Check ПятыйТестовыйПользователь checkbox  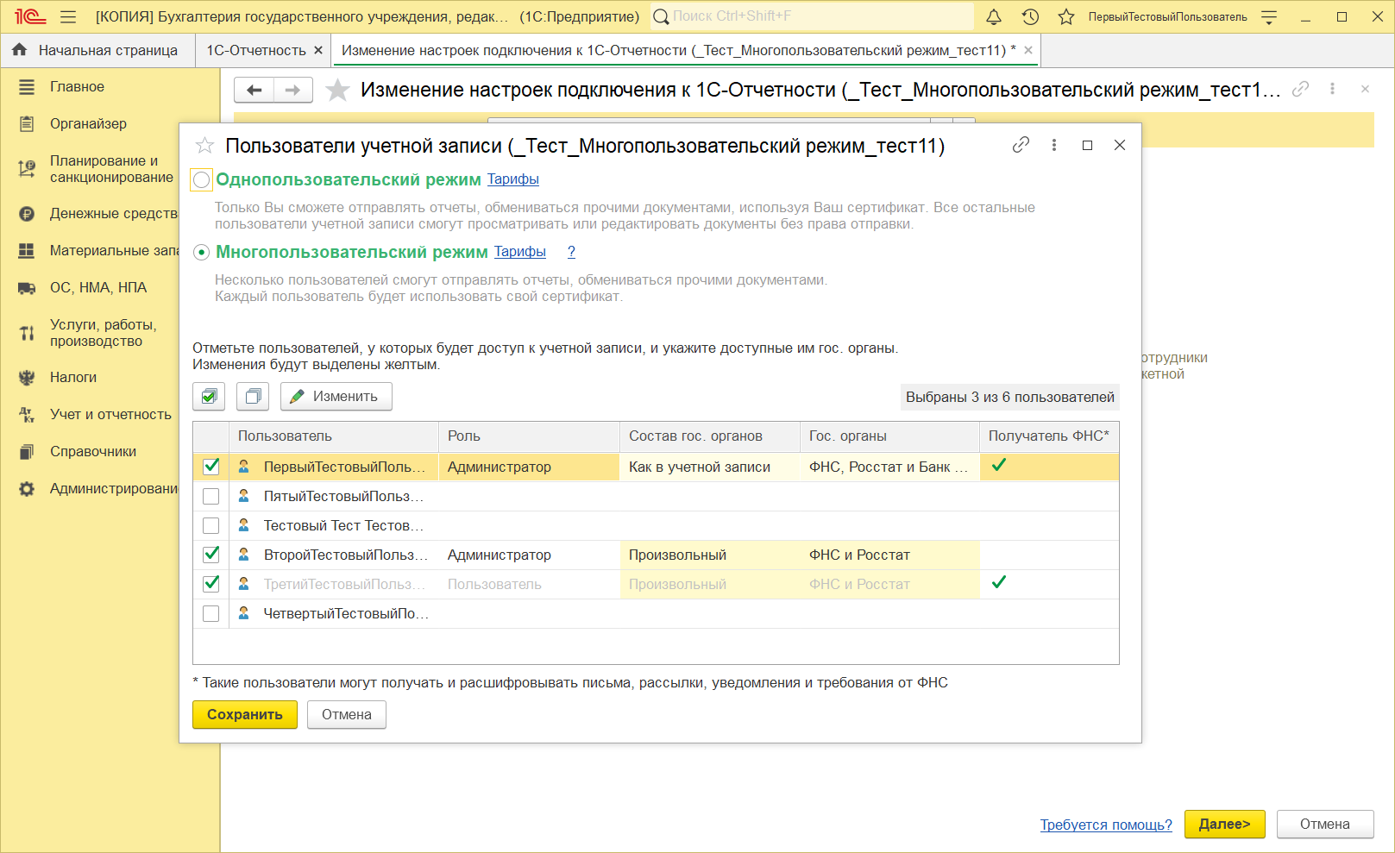[211, 496]
